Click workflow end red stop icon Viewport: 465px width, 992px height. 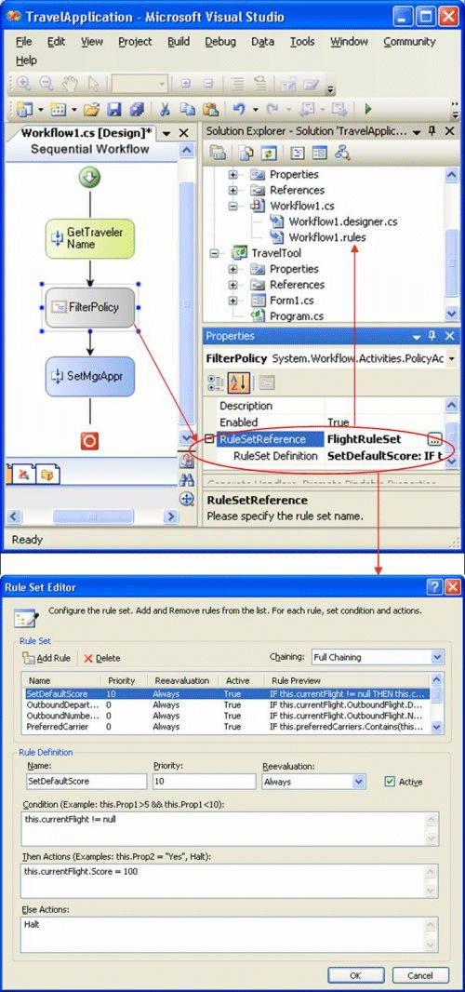(90, 441)
